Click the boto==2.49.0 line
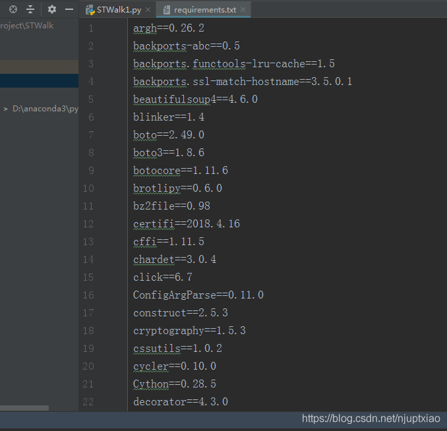The image size is (447, 431). coord(169,135)
